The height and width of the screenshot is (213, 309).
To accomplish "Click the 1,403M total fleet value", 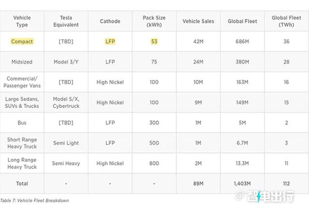I will point(242,184).
